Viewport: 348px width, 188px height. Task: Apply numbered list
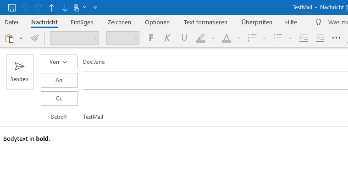tap(278, 38)
